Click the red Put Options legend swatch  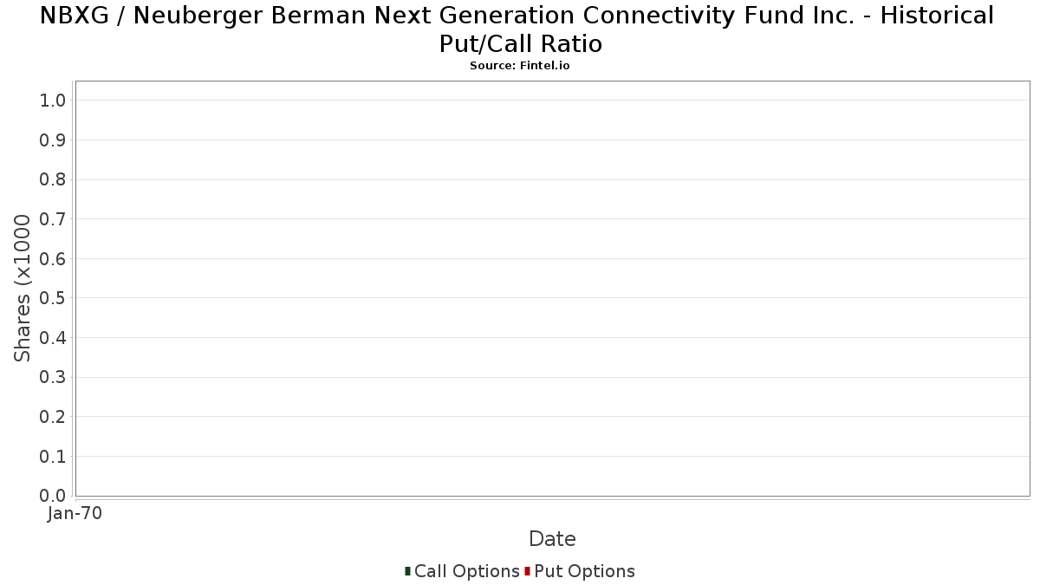(527, 571)
